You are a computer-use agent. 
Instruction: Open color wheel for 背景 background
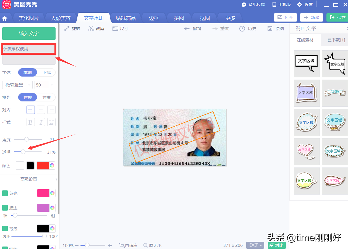coord(52,228)
